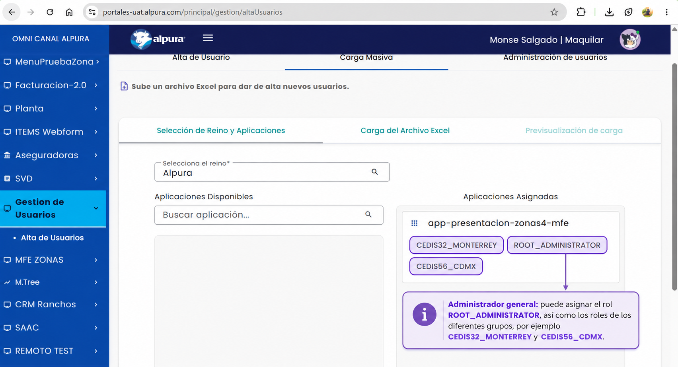Click the CEDIS56_CDMX role chip
The width and height of the screenshot is (678, 367).
[x=446, y=266]
